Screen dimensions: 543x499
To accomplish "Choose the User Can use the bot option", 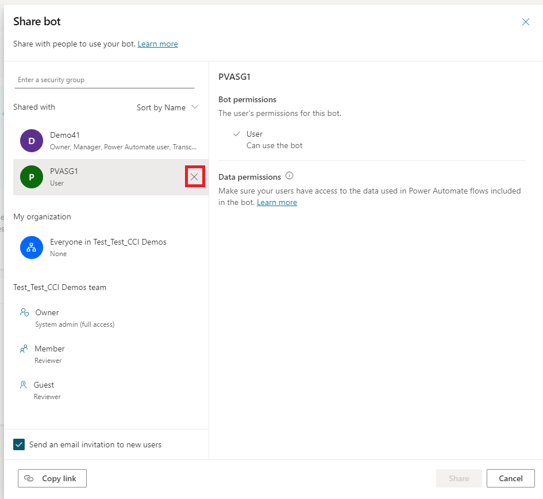I will (x=268, y=140).
